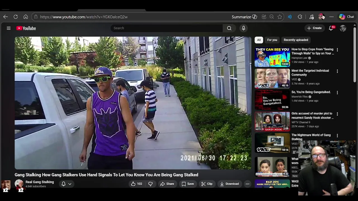Clip a segment of this video
Image resolution: width=358 pixels, height=201 pixels.
207,184
